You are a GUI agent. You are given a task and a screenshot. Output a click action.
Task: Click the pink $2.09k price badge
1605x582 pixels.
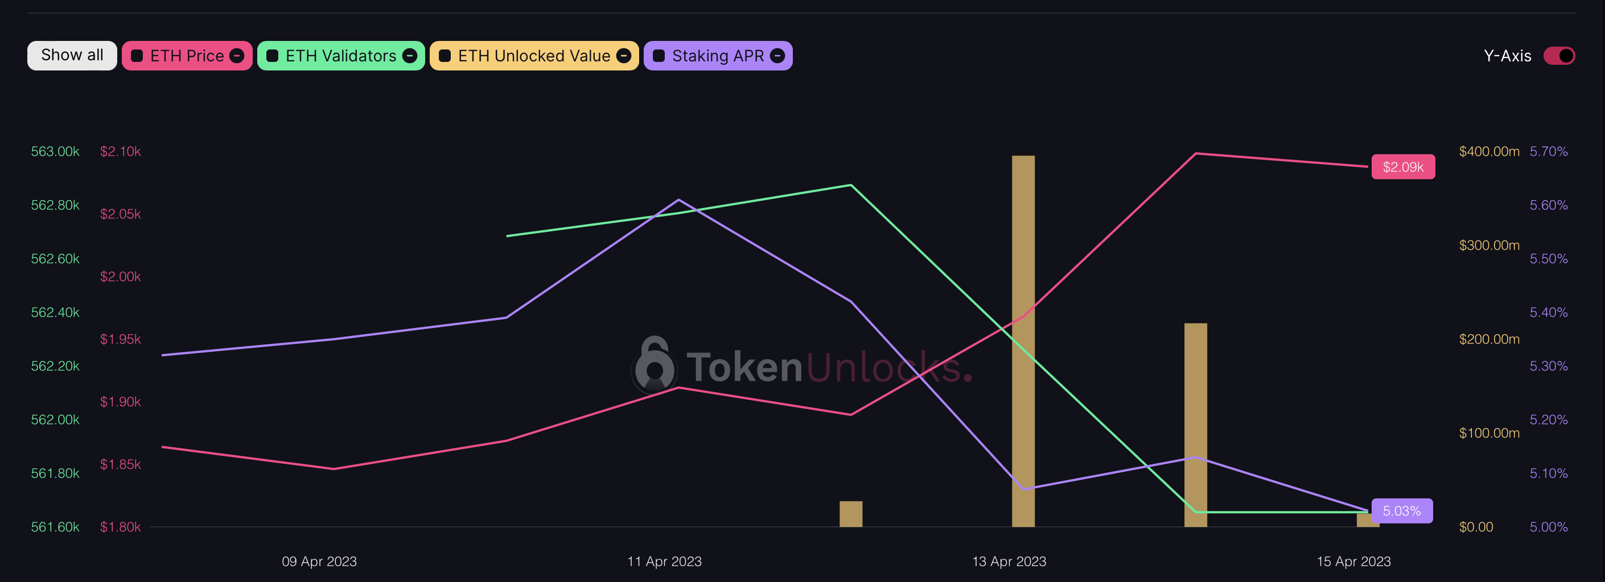point(1403,167)
